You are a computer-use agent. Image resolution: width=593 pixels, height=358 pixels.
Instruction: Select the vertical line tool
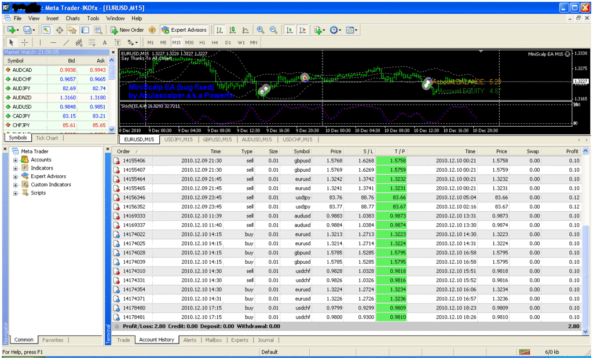click(x=40, y=42)
